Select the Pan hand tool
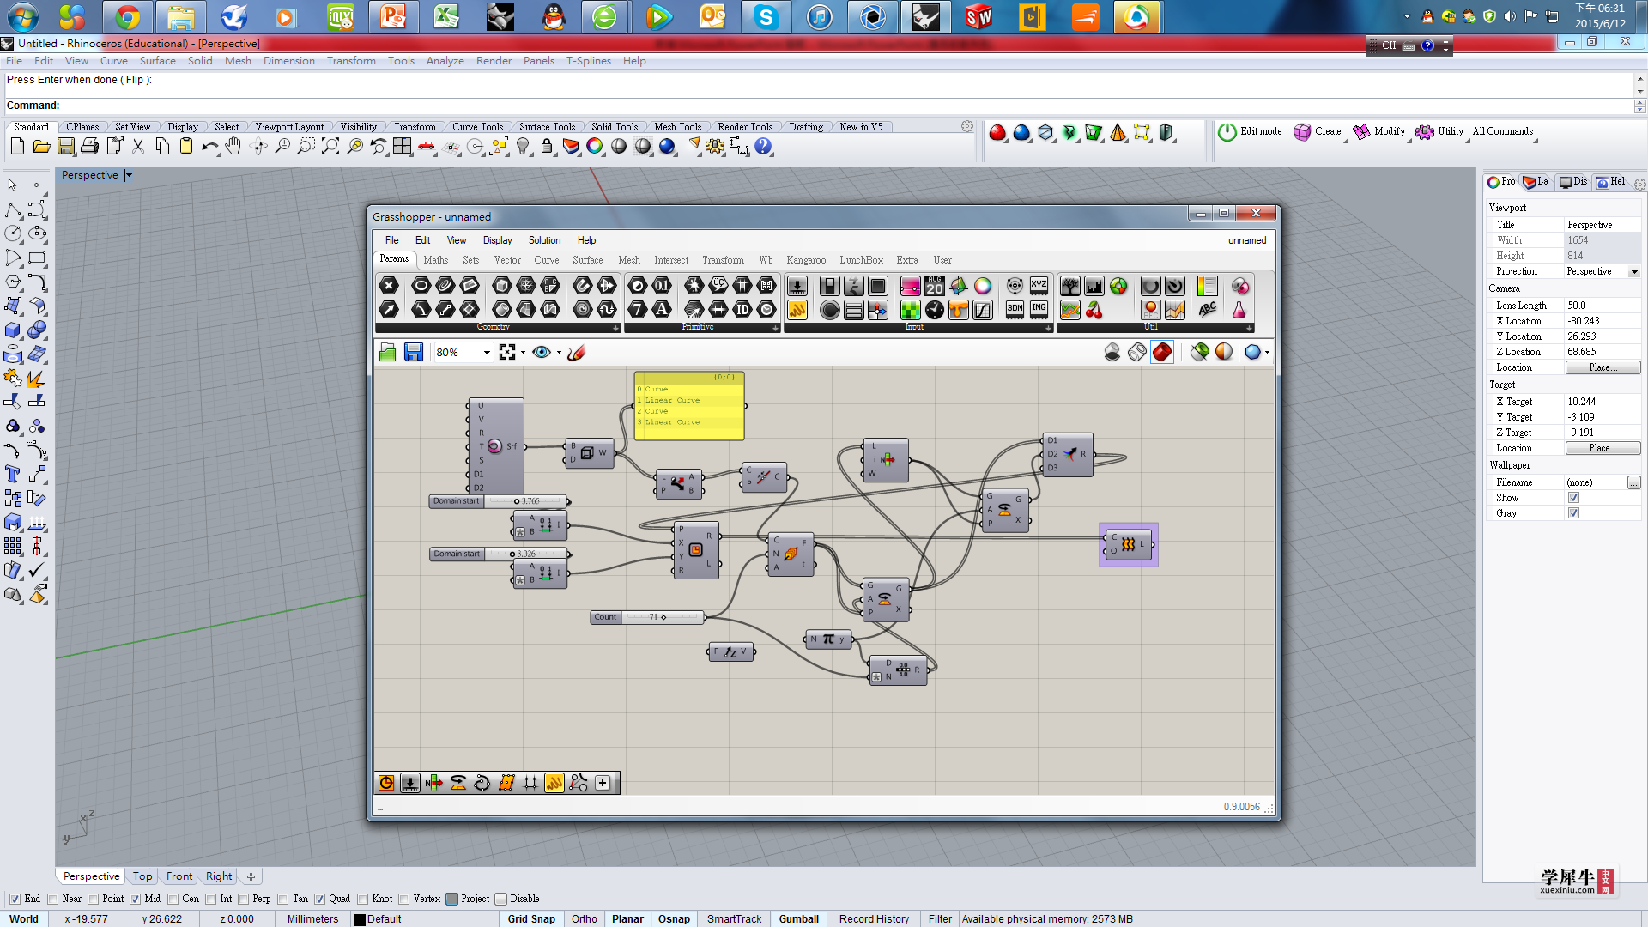 pyautogui.click(x=233, y=147)
